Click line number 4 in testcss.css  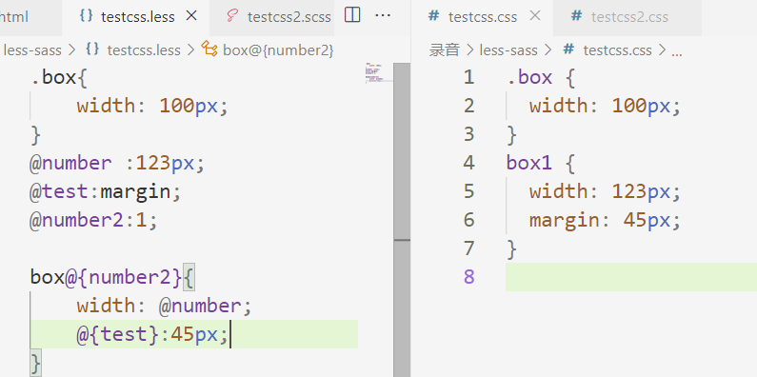468,163
